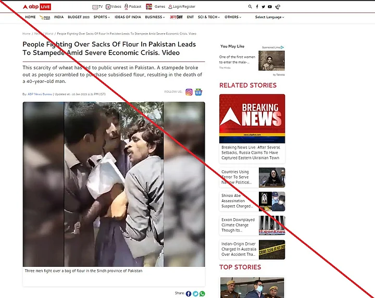
Task: Share article on Twitter
Action: pos(195,294)
